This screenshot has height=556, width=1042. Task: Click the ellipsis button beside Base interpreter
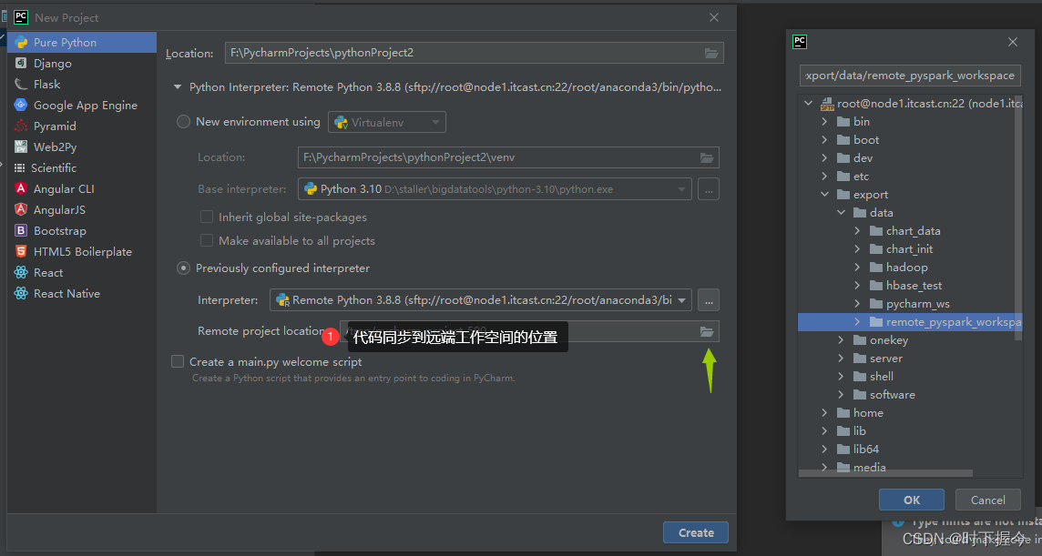709,189
